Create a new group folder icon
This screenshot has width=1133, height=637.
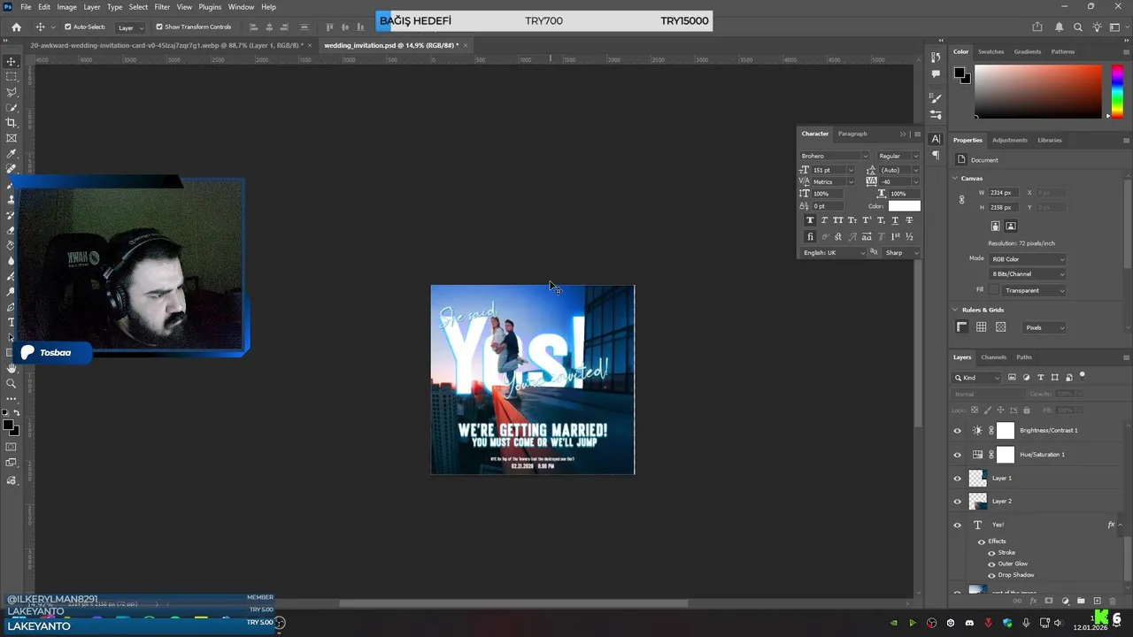click(x=1081, y=601)
